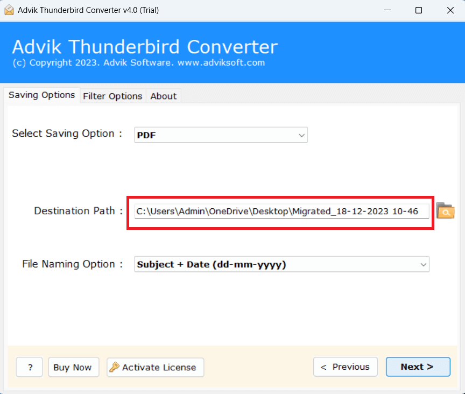The width and height of the screenshot is (465, 394).
Task: Switch to the Filter Options tab
Action: point(112,96)
